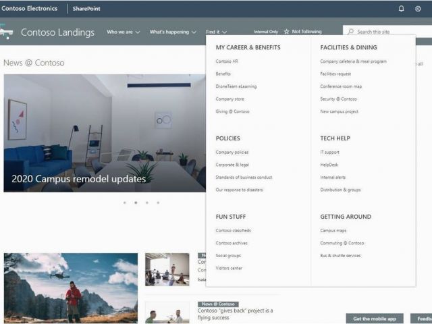Open the drone pilot mountain news thumbnail

click(70, 288)
